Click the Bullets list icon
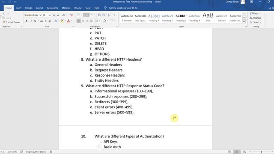 79,15
